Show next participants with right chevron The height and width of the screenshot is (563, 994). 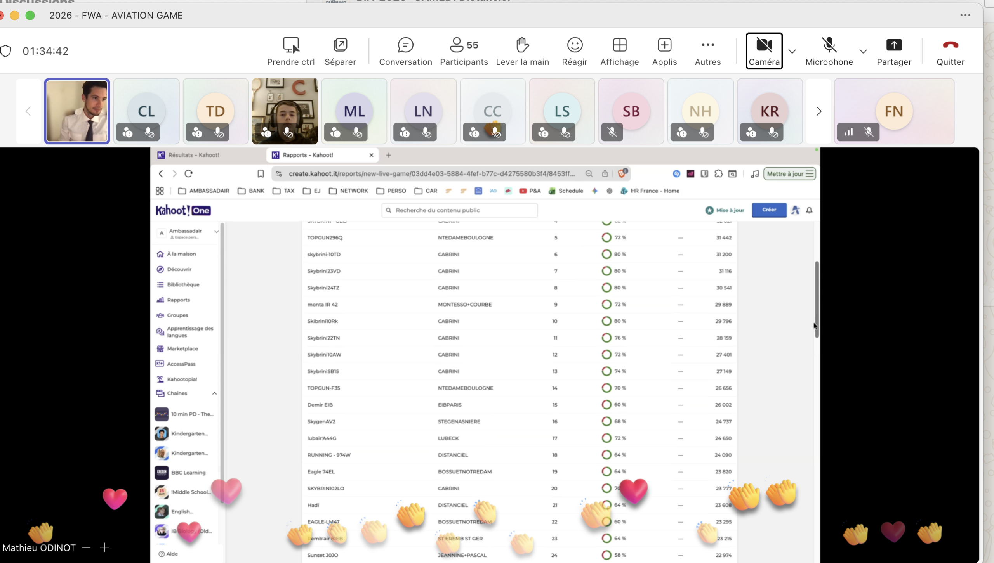point(818,111)
